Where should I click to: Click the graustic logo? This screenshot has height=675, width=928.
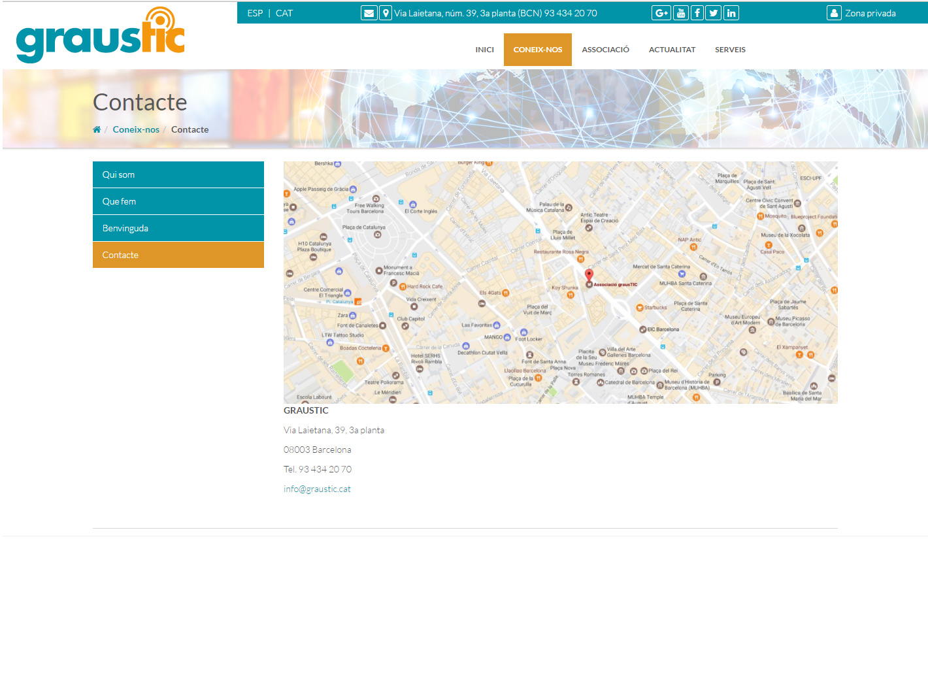pyautogui.click(x=101, y=37)
